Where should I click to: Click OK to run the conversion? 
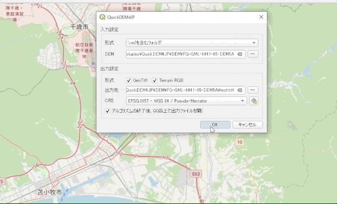[x=215, y=124]
